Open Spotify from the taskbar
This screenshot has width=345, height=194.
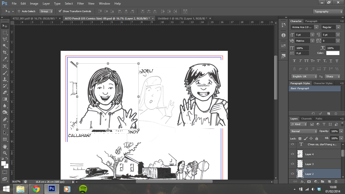[x=83, y=189]
